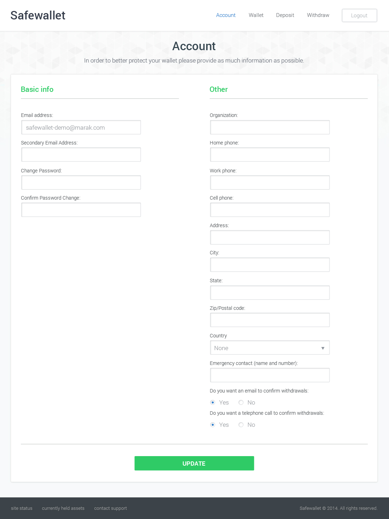Image resolution: width=389 pixels, height=519 pixels.
Task: Choose No for telephone call confirmation
Action: tap(241, 425)
